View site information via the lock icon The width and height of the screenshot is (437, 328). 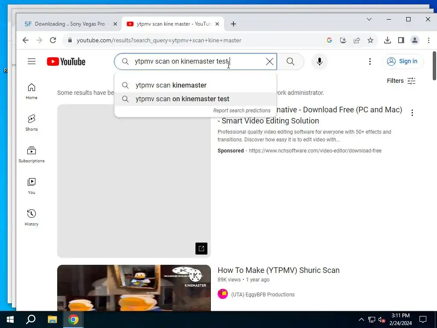coord(70,40)
